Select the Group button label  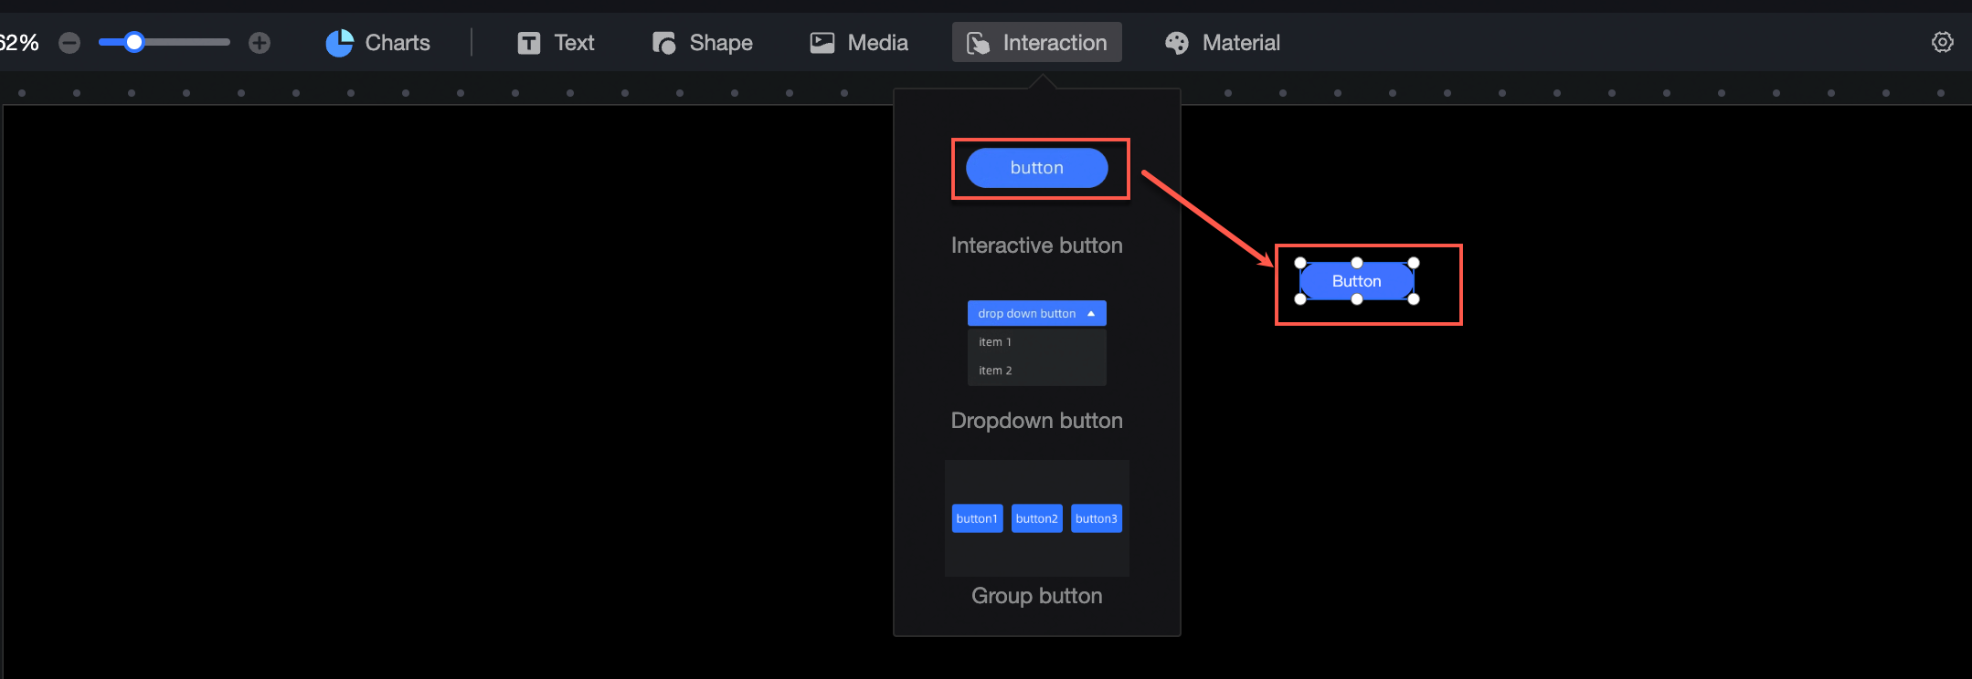pyautogui.click(x=1037, y=596)
